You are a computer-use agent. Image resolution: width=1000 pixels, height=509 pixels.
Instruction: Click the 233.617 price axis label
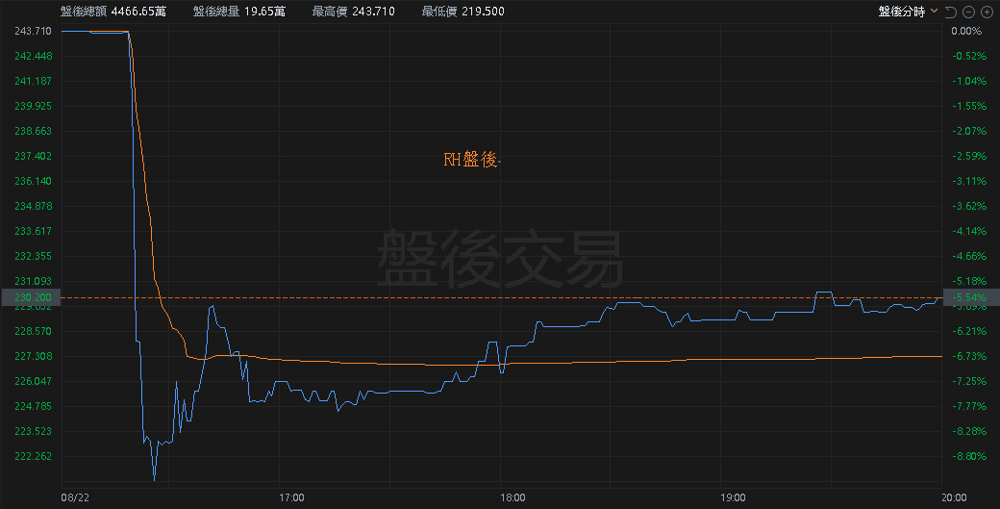coord(33,231)
